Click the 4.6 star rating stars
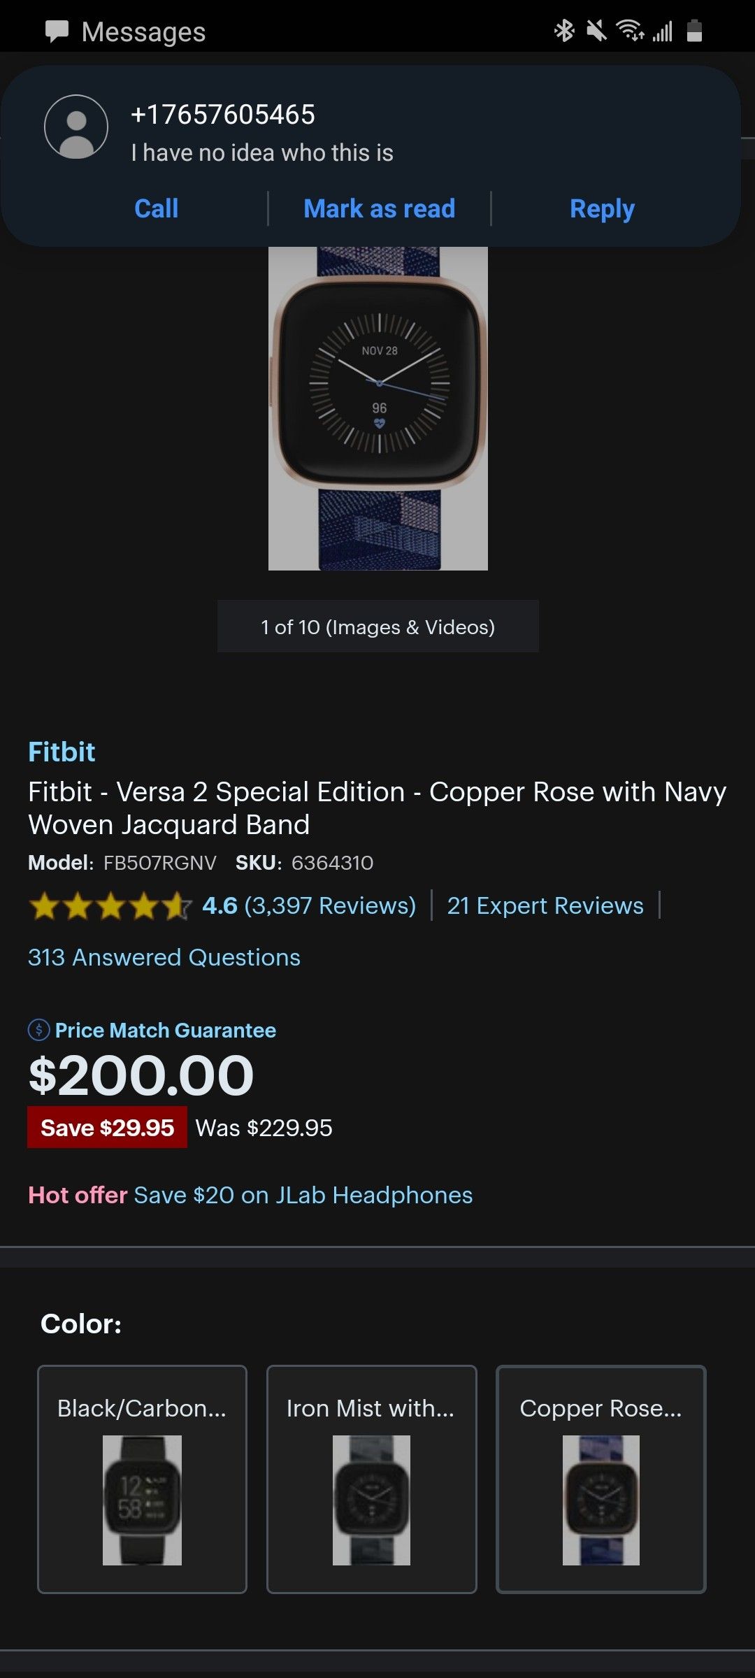The height and width of the screenshot is (1678, 755). point(106,905)
